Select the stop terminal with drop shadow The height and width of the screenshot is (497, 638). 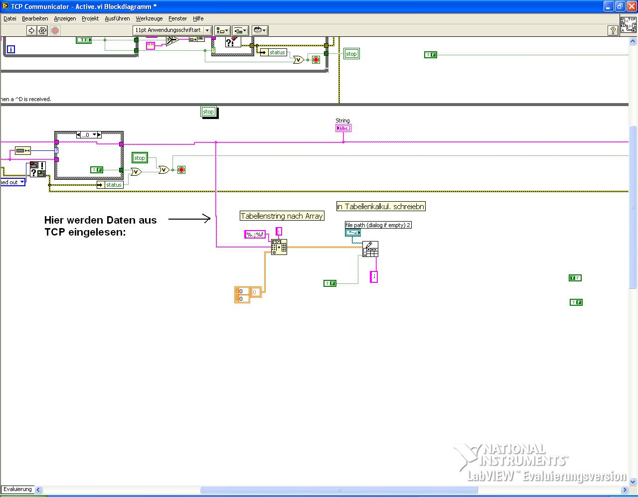(208, 112)
